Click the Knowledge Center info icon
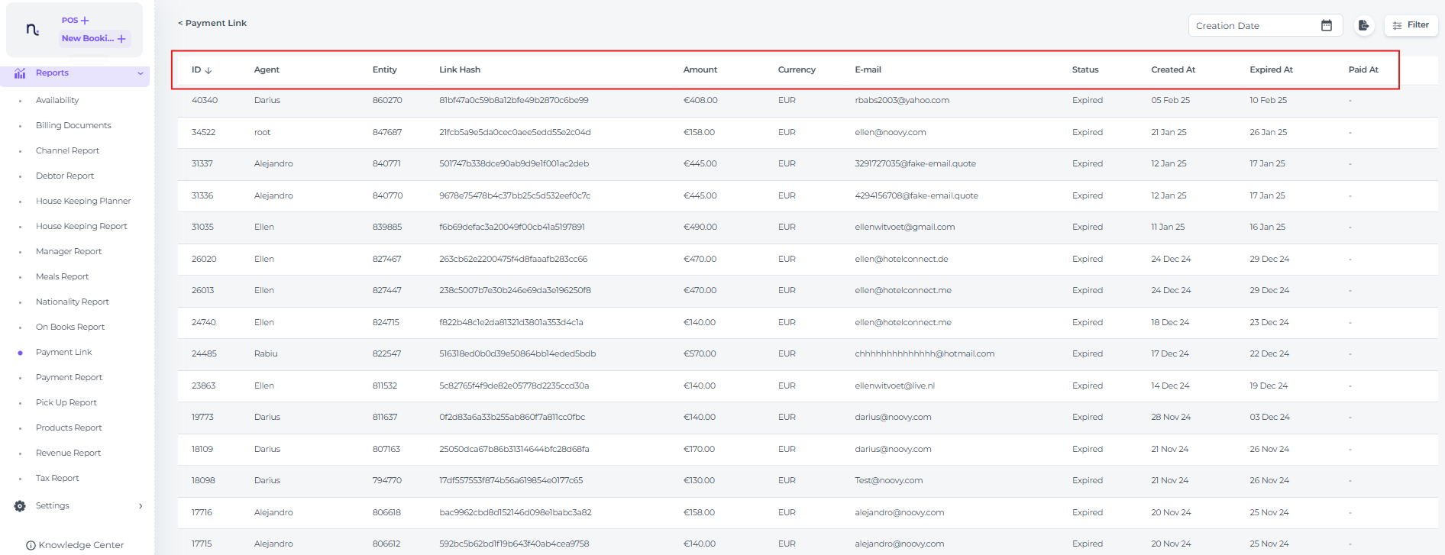Viewport: 1445px width, 555px height. tap(31, 545)
